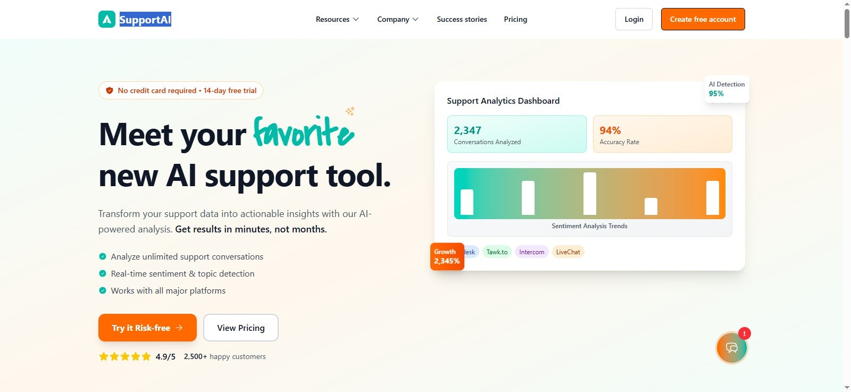Click the SupportAI logo icon
The width and height of the screenshot is (851, 392).
(x=107, y=20)
